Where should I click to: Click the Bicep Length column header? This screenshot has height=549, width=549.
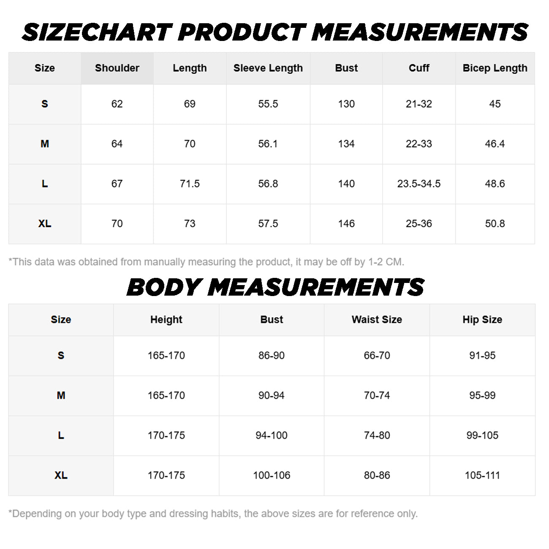pyautogui.click(x=495, y=68)
